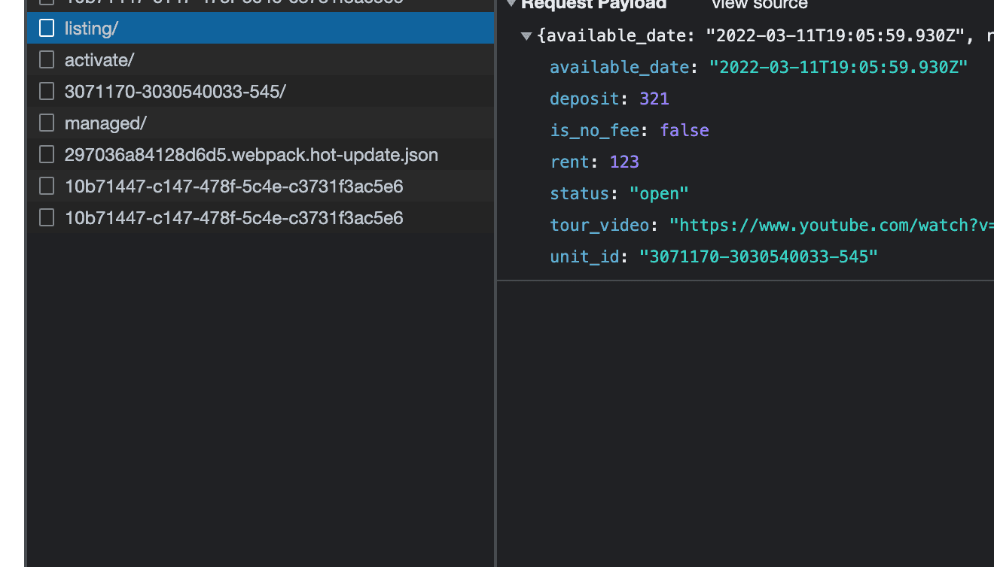Click the tour_video YouTube URL value
The image size is (994, 567).
(831, 225)
